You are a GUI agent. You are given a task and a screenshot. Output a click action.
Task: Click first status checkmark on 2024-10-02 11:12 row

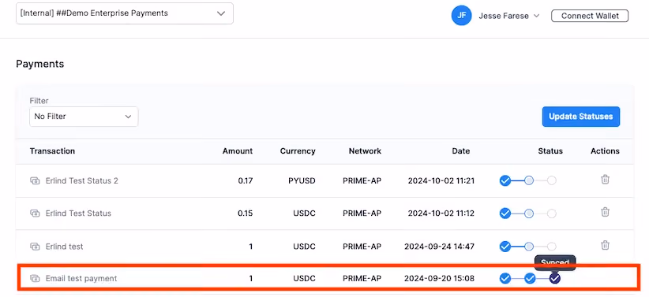tap(505, 213)
